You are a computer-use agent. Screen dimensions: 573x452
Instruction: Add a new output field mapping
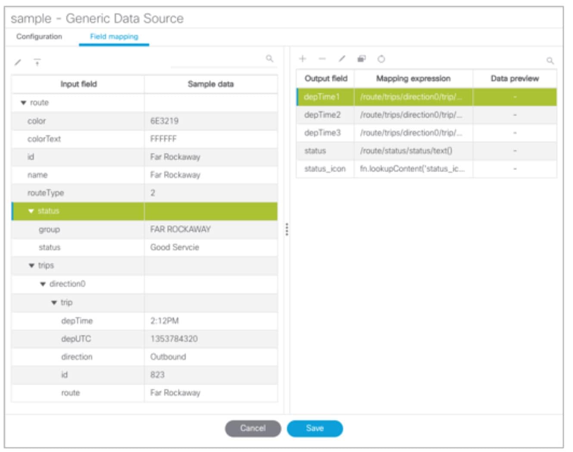coord(303,59)
